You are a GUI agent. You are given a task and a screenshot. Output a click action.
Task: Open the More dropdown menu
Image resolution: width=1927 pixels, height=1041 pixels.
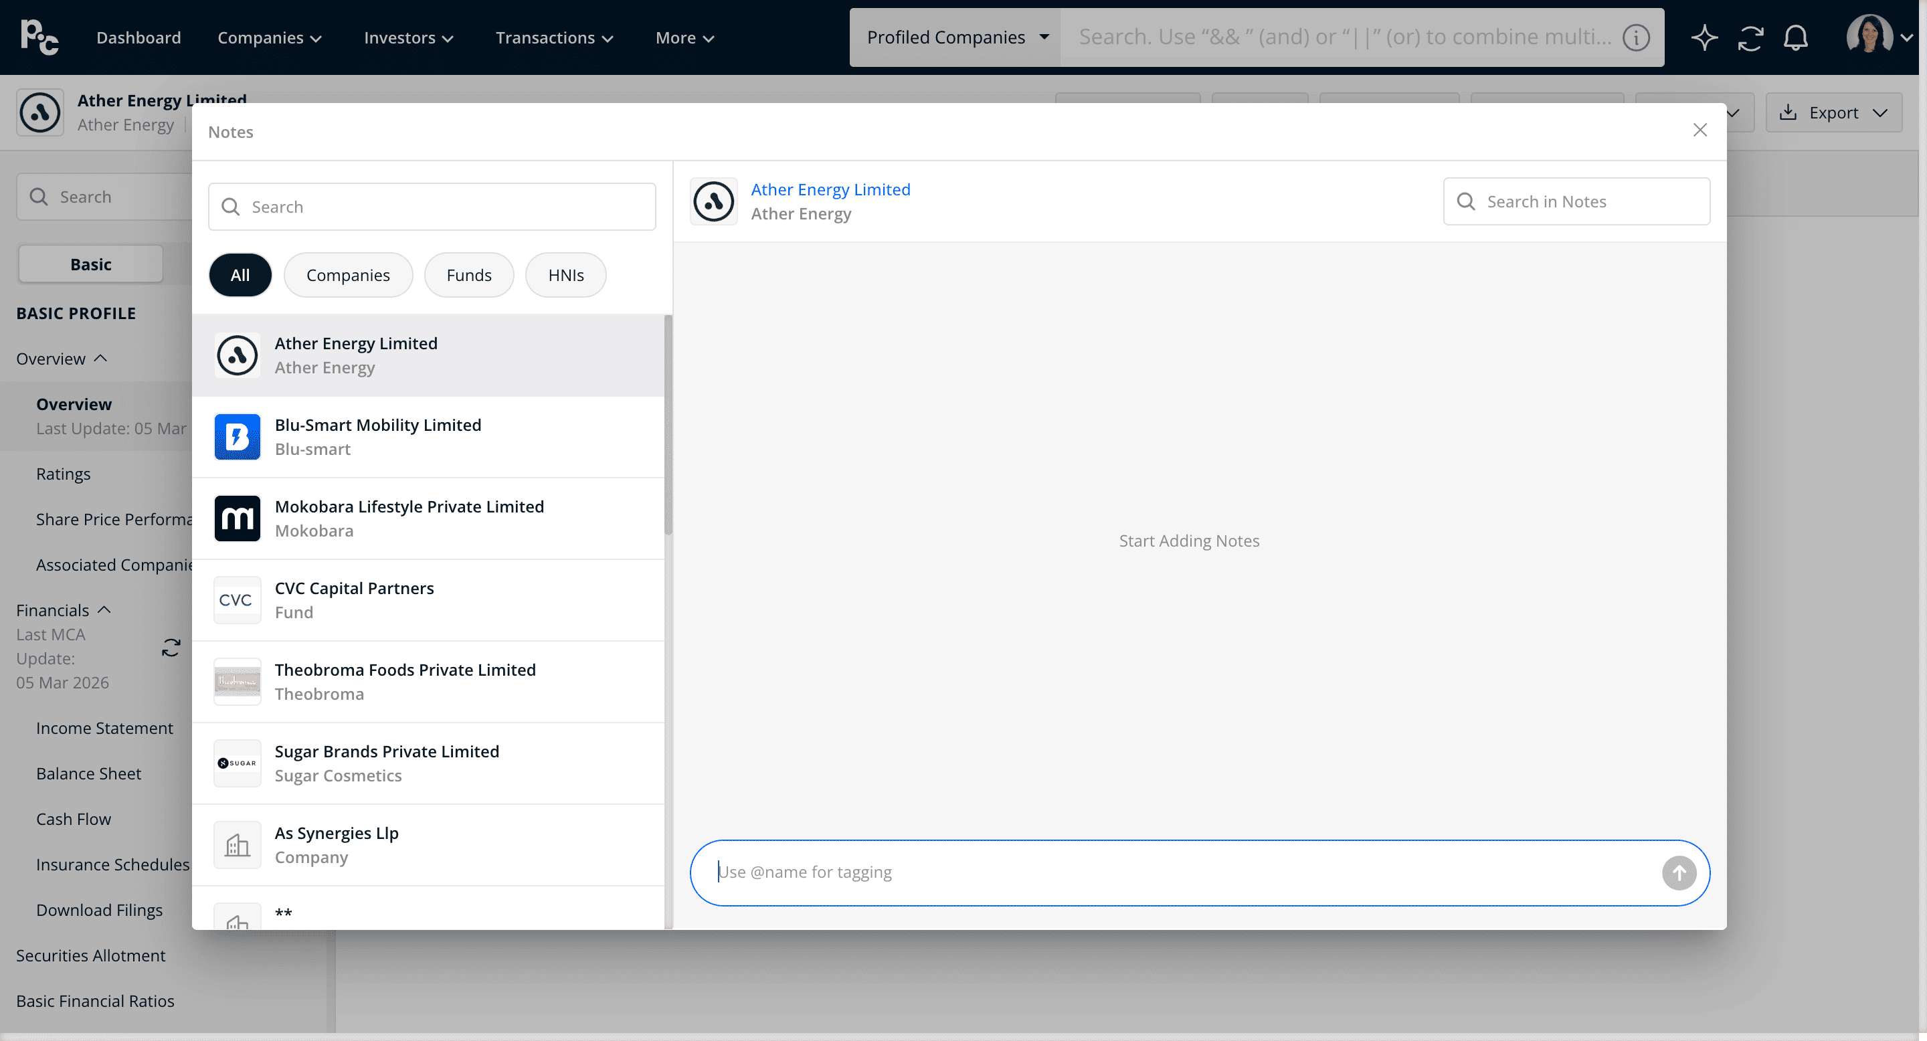click(684, 37)
